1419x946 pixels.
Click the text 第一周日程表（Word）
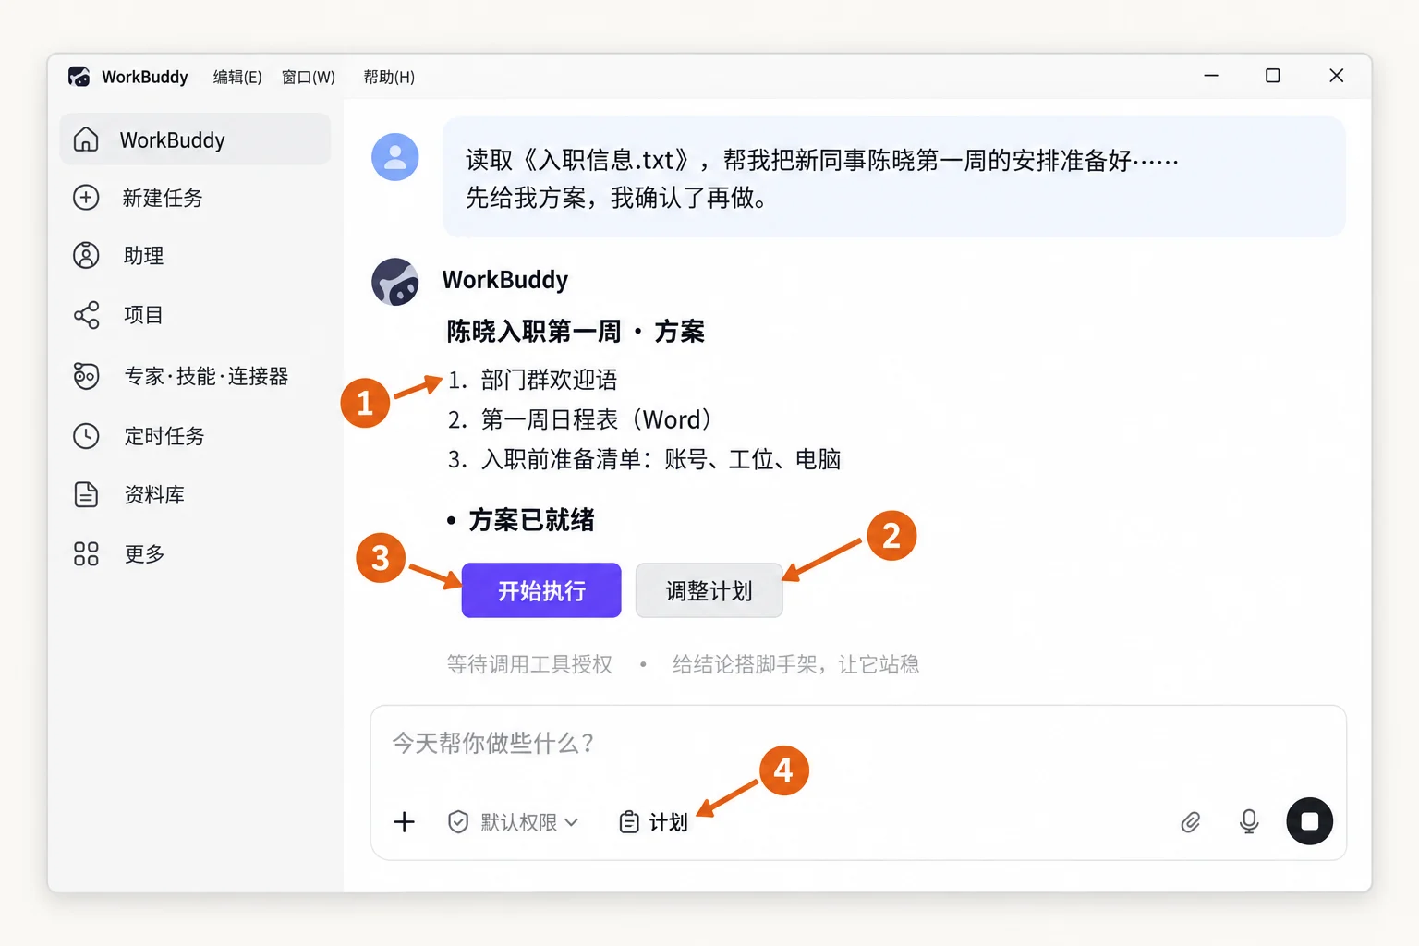[596, 419]
